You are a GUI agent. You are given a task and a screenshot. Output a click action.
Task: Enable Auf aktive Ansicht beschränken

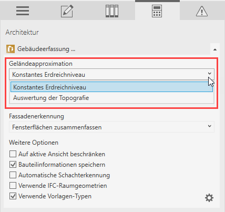coord(13,154)
